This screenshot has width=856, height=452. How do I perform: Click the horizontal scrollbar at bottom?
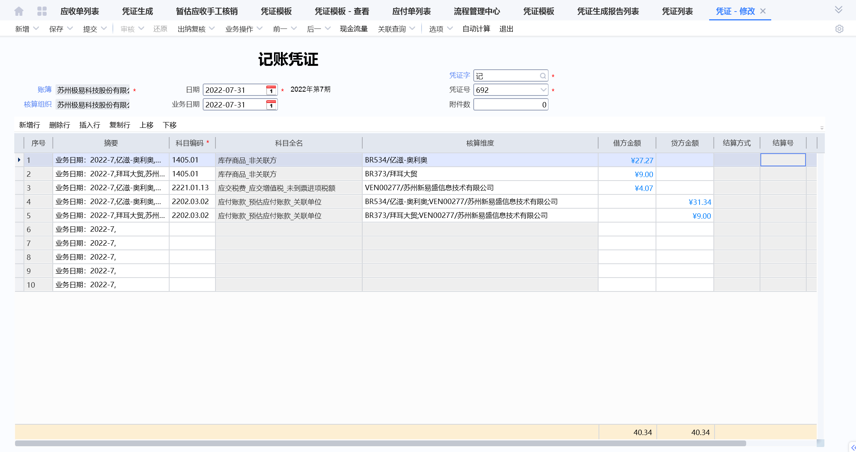380,444
